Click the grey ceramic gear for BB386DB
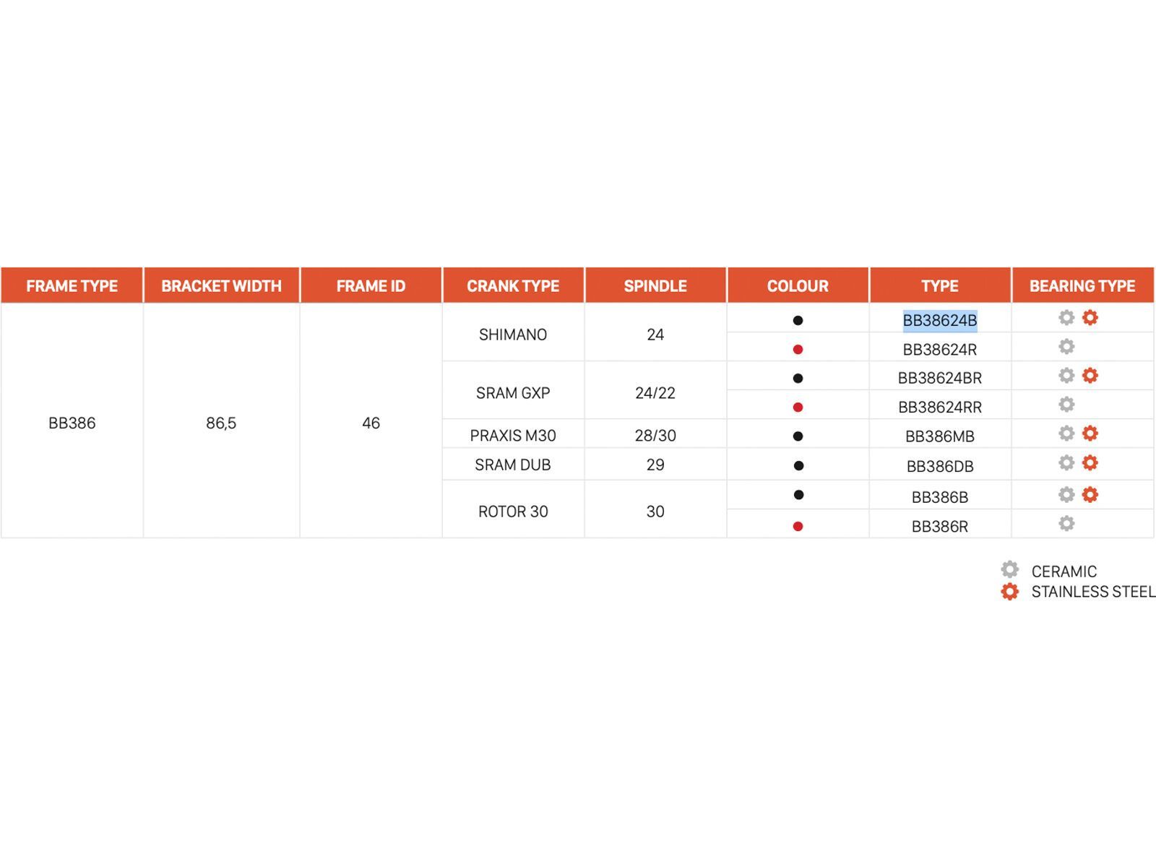 1066,463
